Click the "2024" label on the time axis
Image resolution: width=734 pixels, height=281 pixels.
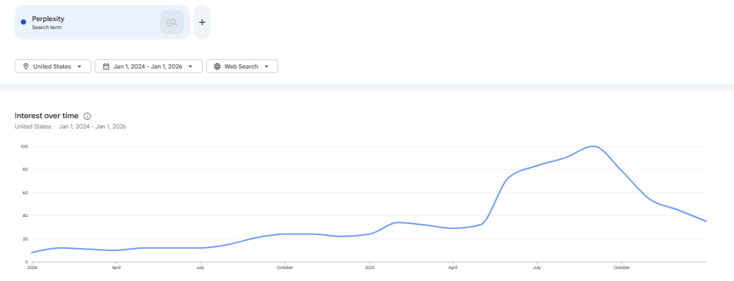(31, 267)
